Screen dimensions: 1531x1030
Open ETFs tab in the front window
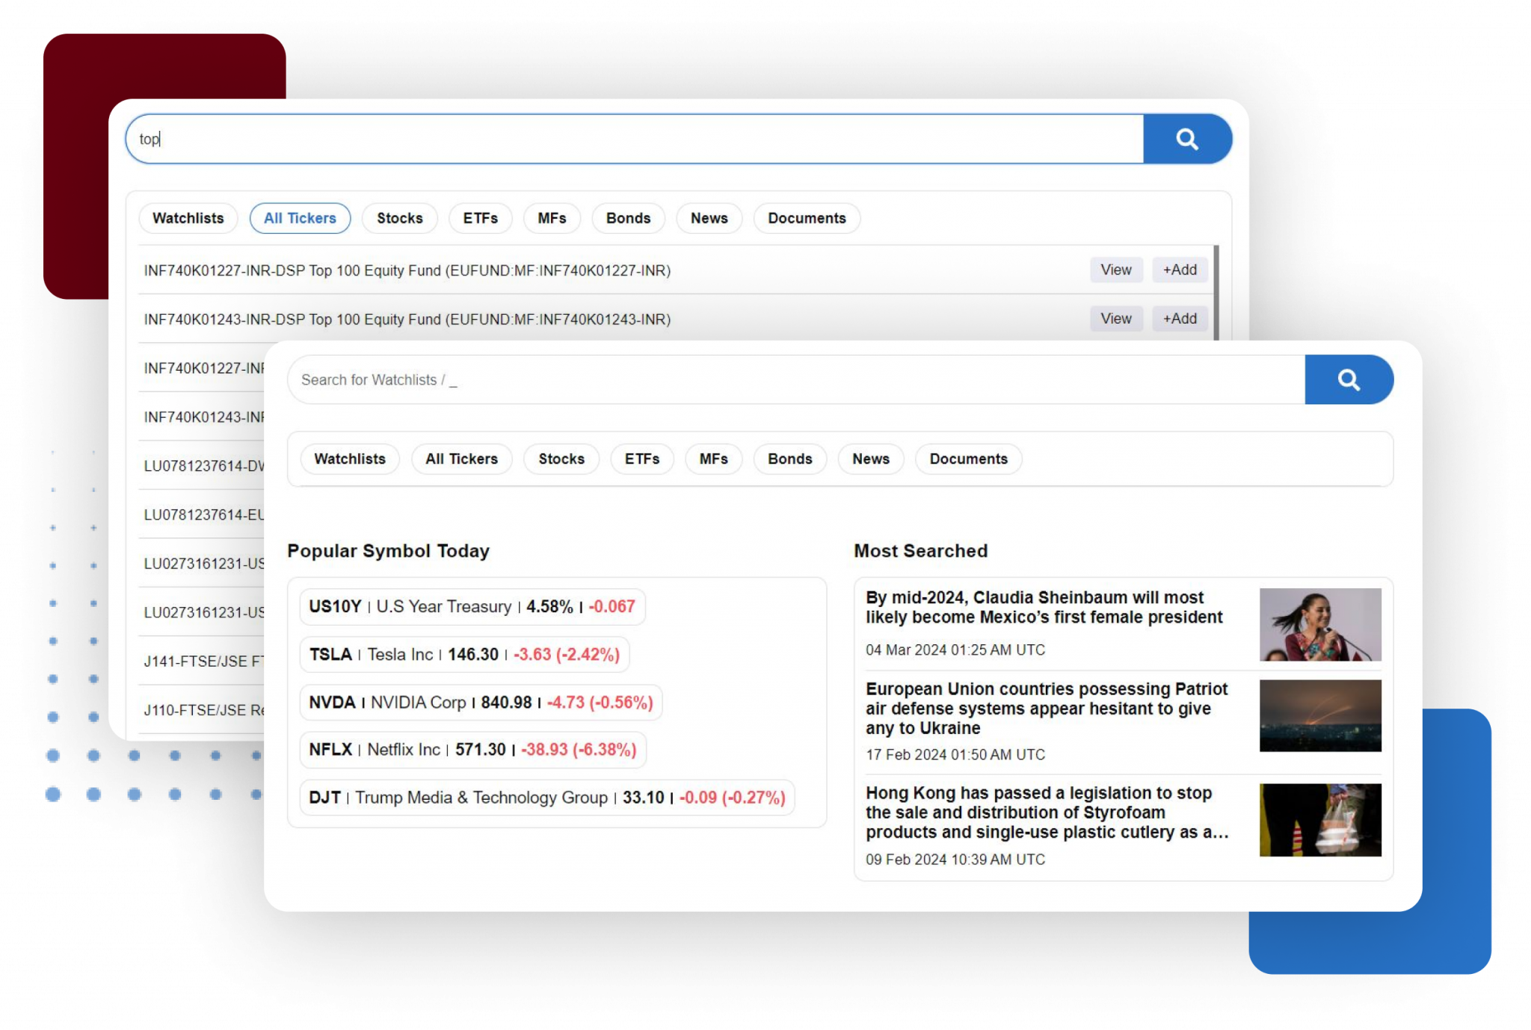point(642,459)
